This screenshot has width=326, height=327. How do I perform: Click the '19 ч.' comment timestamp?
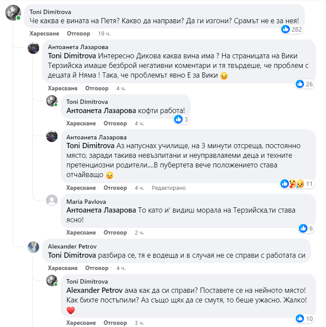tap(104, 33)
